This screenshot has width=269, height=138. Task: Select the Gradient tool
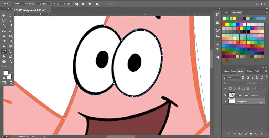click(11, 41)
